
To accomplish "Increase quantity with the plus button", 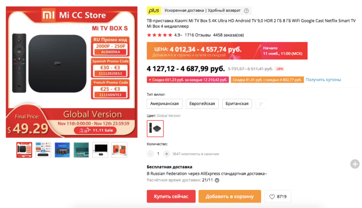I will tap(167, 154).
